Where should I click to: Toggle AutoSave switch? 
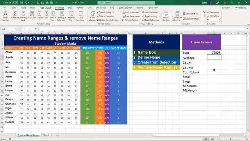tap(15, 3)
